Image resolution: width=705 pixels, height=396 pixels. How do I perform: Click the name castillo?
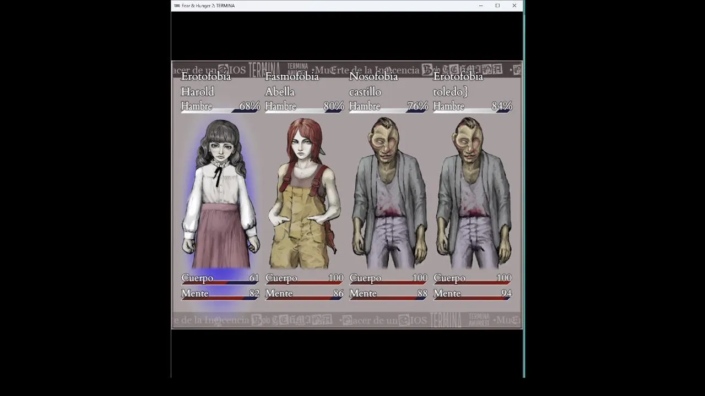coord(365,92)
